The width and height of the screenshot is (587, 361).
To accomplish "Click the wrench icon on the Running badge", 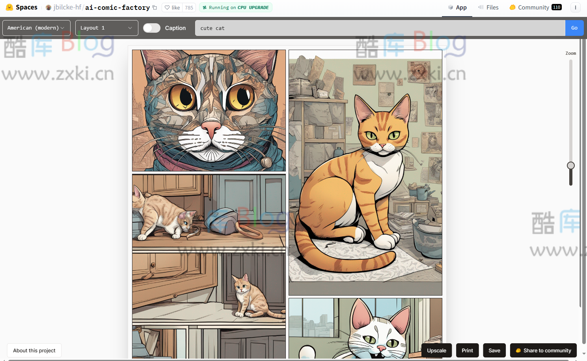I will [204, 7].
